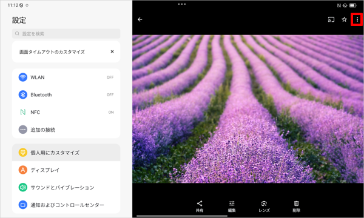The height and width of the screenshot is (218, 364).
Task: Tap the lavender field photo
Action: [x=248, y=109]
